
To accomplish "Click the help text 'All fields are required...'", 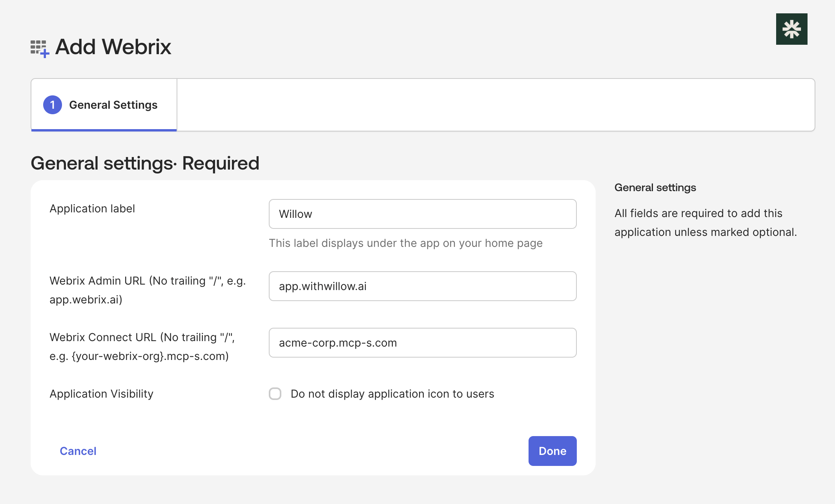I will pyautogui.click(x=706, y=223).
